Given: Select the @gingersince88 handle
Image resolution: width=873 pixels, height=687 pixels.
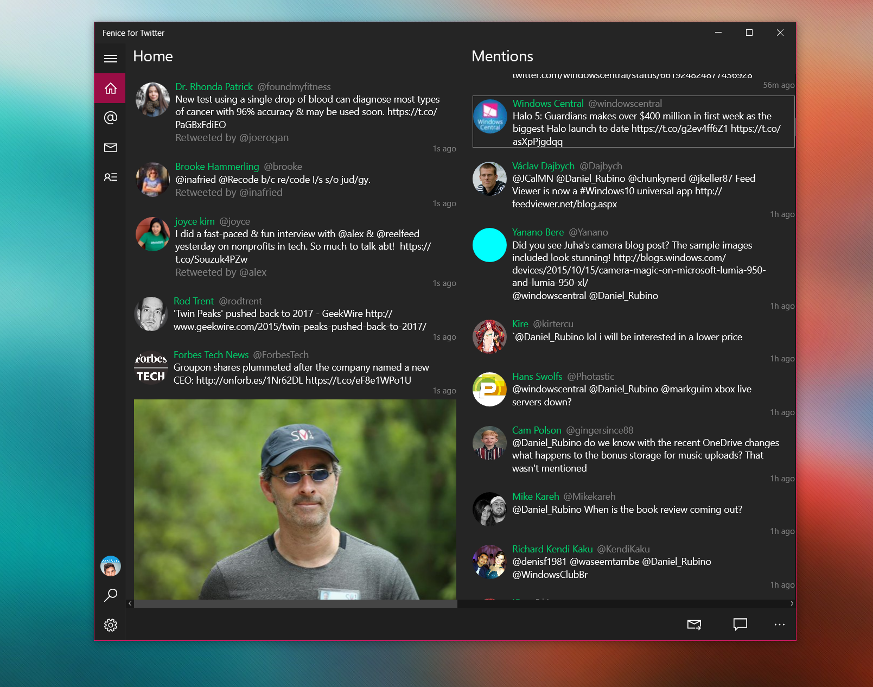Looking at the screenshot, I should tap(600, 430).
